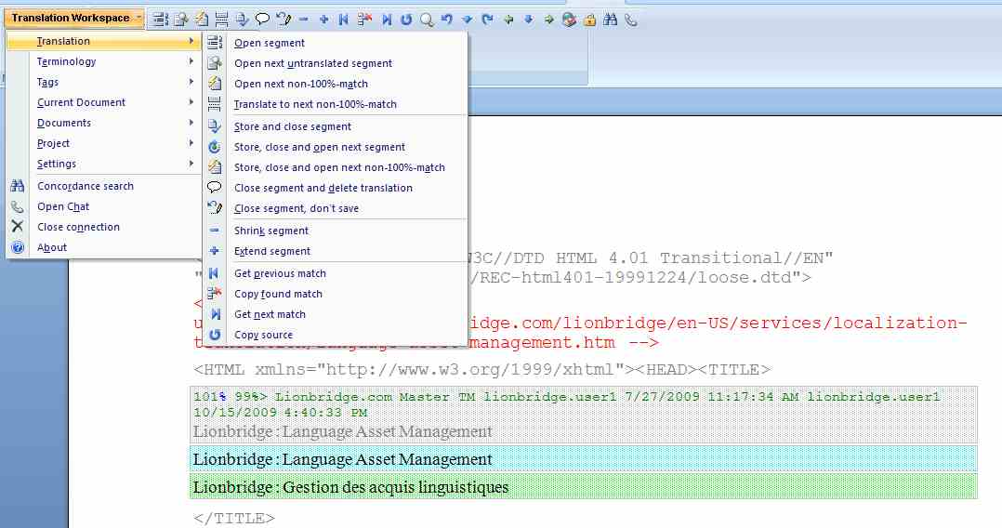This screenshot has height=528, width=1002.
Task: Select Get next match menu item
Action: click(x=336, y=314)
